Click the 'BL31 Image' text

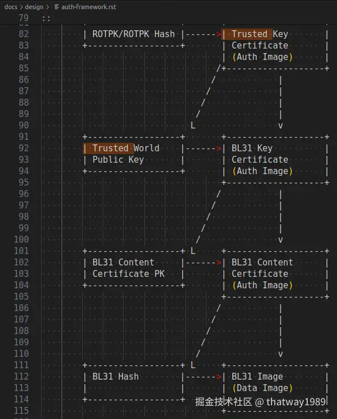[x=257, y=377]
